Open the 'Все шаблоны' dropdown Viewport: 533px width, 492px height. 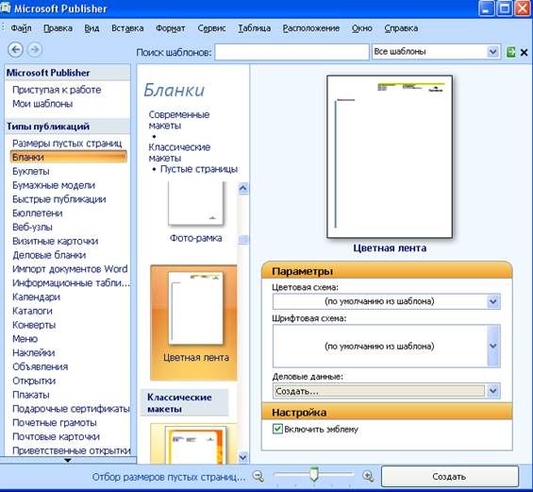[x=492, y=52]
